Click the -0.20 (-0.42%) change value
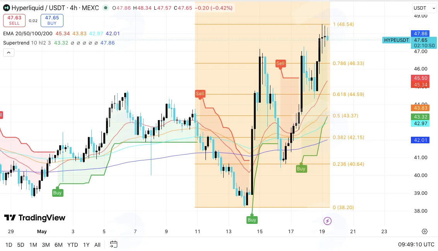 (x=214, y=8)
